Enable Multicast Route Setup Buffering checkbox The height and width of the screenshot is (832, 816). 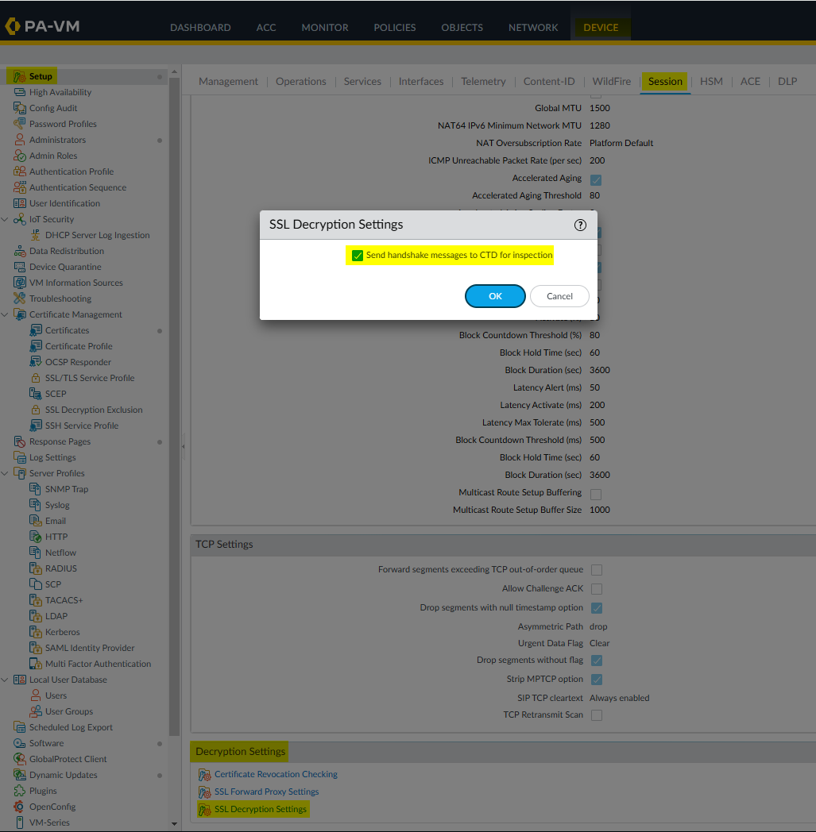click(x=596, y=495)
